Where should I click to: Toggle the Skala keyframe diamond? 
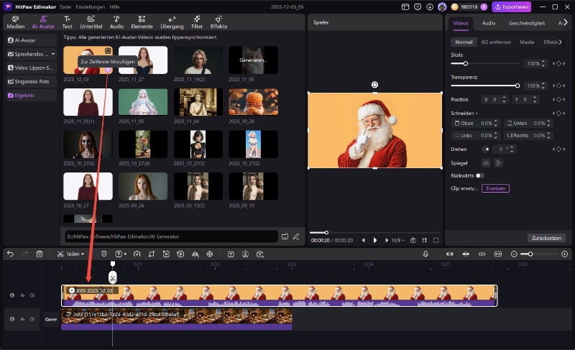pos(559,63)
